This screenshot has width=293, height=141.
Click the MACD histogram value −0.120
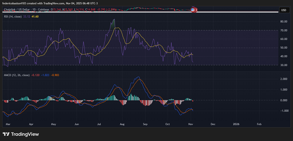click(x=36, y=75)
